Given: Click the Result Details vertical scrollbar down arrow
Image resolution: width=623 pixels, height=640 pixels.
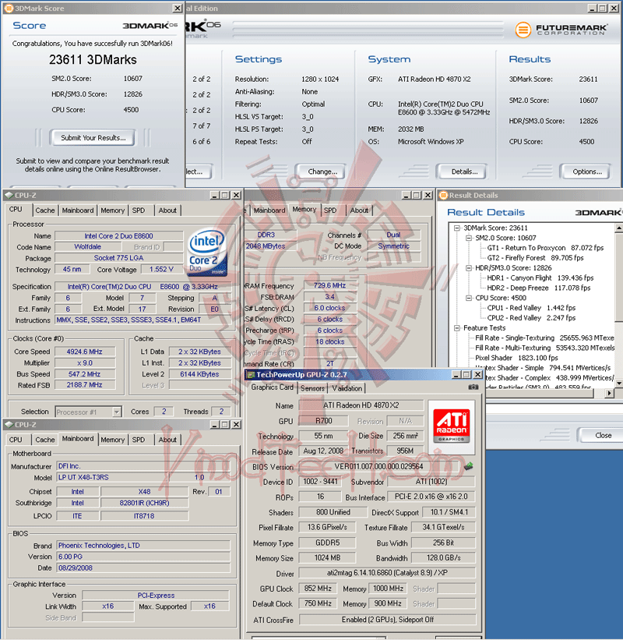Looking at the screenshot, I should coord(619,384).
